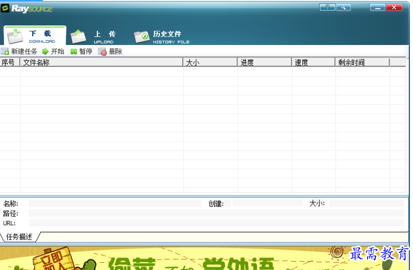Click the URL field
Image resolution: width=413 pixels, height=270 pixels.
216,223
